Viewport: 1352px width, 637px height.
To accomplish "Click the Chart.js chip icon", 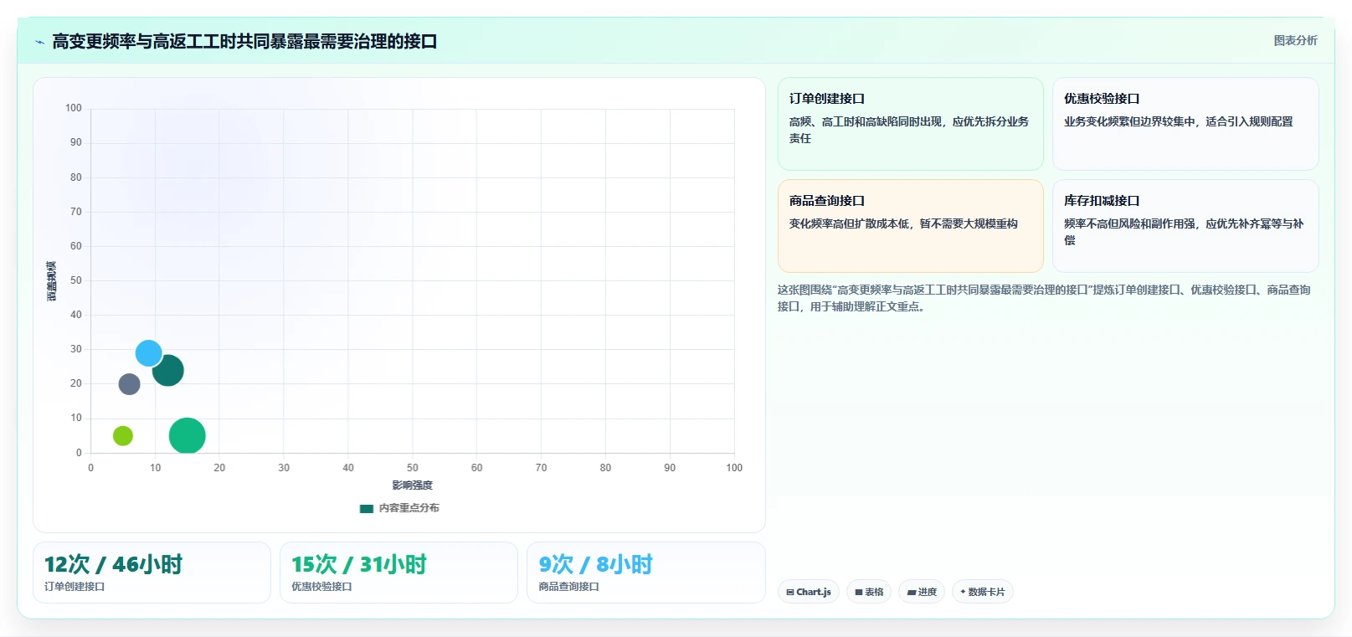I will click(790, 592).
